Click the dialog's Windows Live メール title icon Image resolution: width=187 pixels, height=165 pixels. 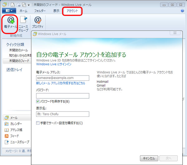[x=35, y=34]
